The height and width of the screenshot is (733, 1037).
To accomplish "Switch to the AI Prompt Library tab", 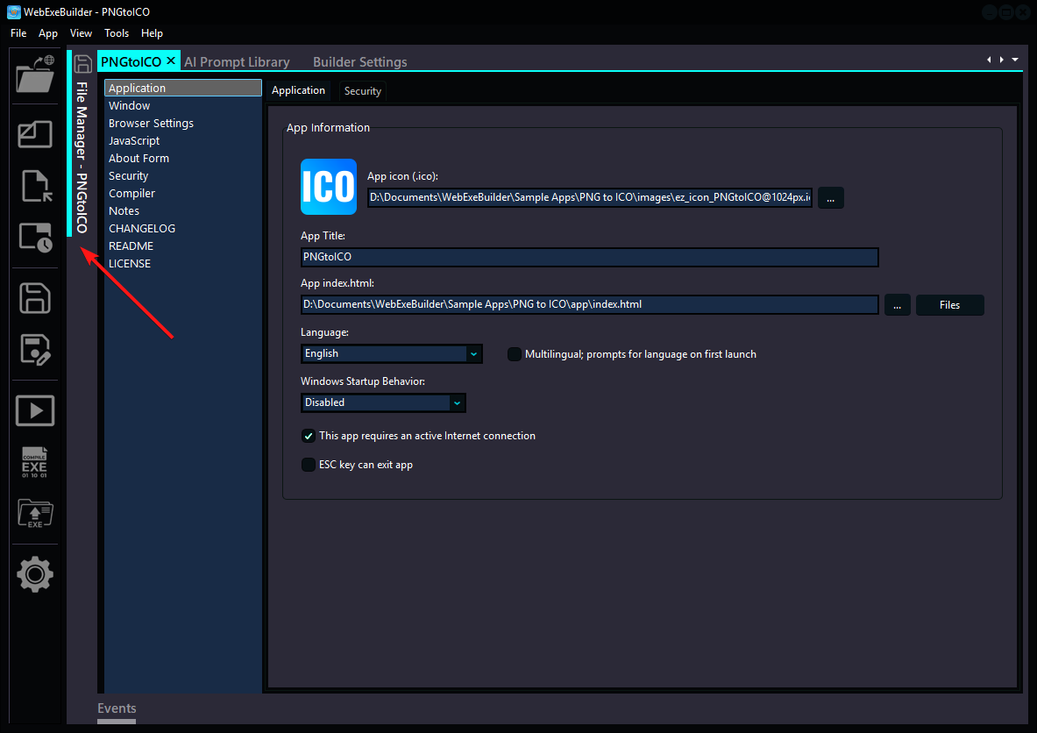I will point(237,61).
